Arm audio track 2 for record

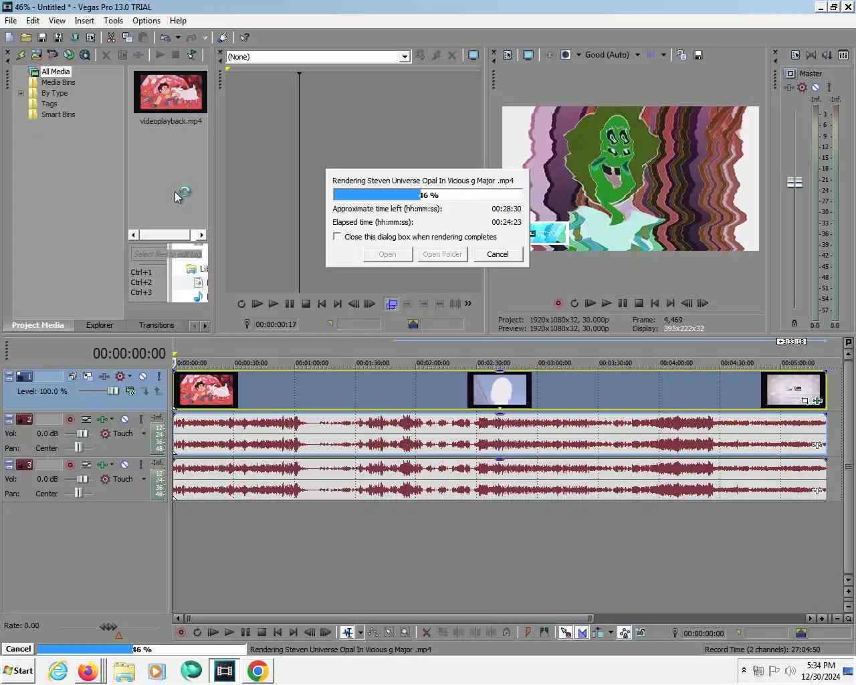tap(70, 419)
